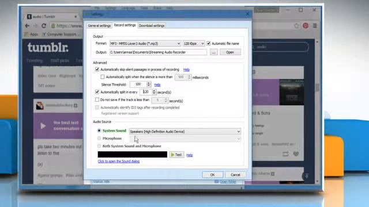Screen dimensions: 369x207
Task: Click the Tumblr search box
Action: pyautogui.click(x=280, y=47)
